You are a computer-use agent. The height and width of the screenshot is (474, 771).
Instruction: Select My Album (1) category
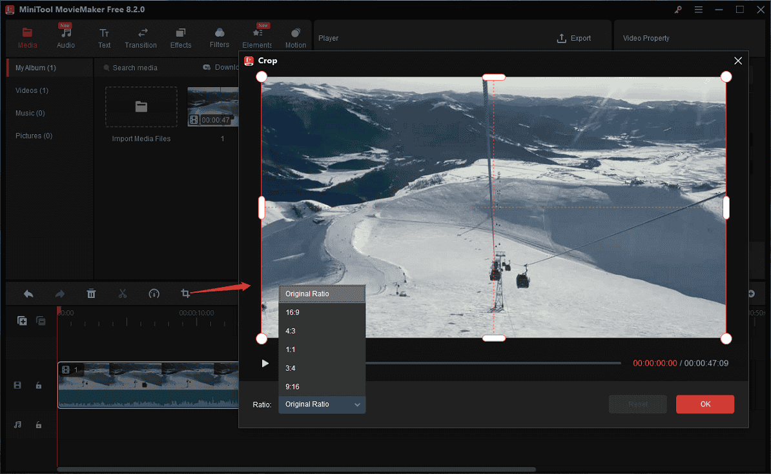tap(50, 68)
